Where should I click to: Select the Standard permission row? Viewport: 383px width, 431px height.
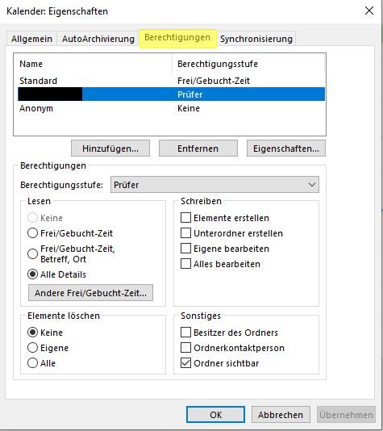[x=171, y=81]
